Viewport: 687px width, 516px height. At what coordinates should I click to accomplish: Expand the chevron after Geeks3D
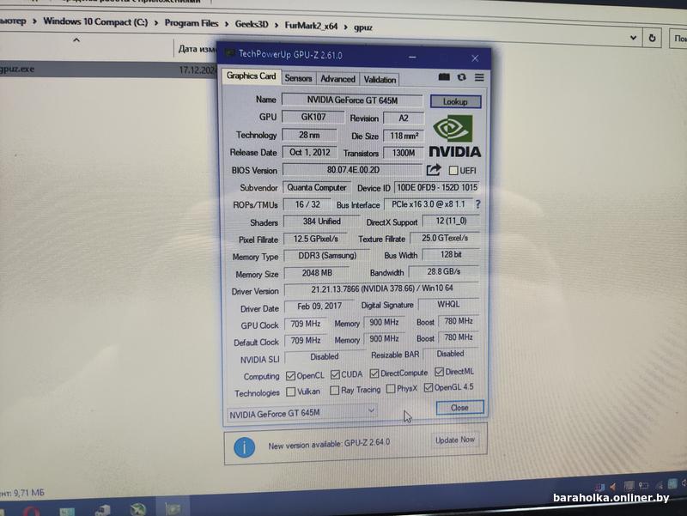click(277, 25)
